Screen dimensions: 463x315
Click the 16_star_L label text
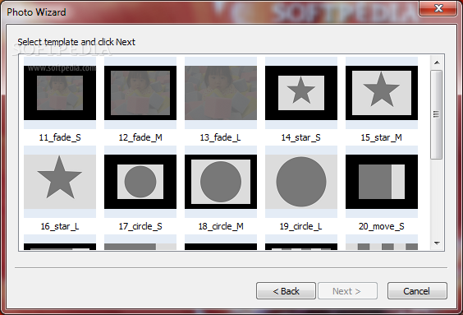coord(60,226)
